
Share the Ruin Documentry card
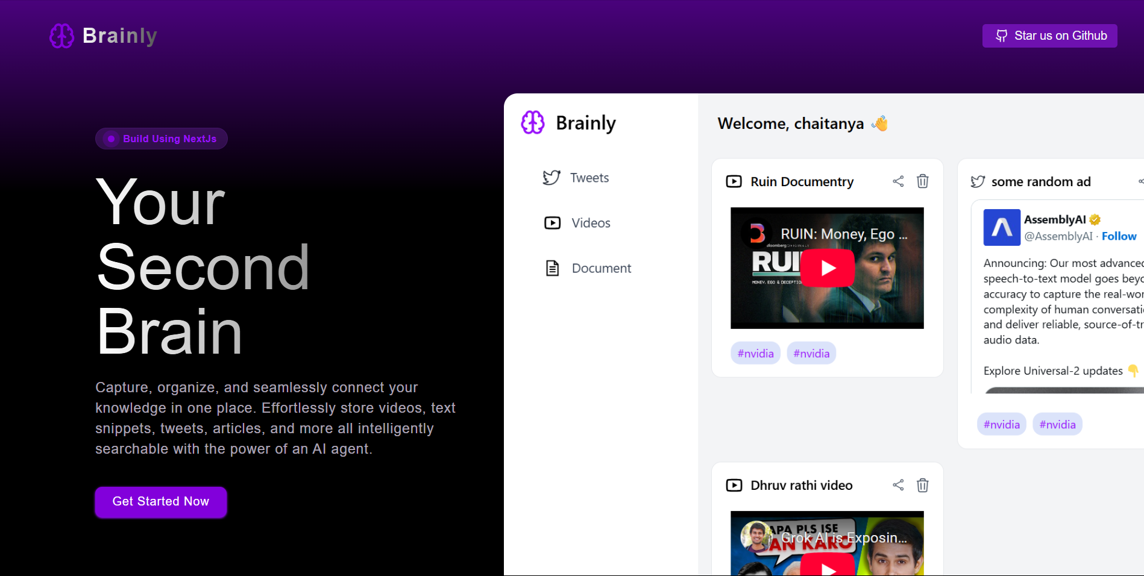(898, 181)
